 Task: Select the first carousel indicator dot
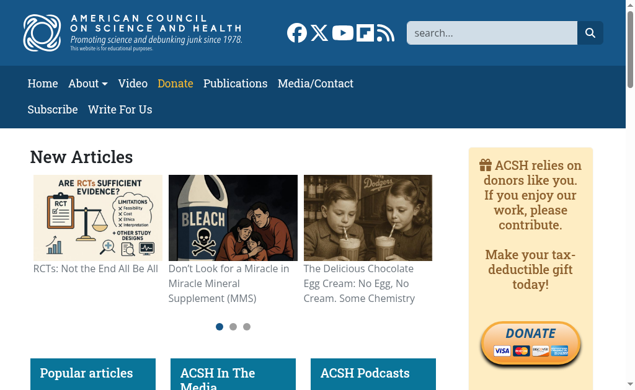[x=220, y=327]
